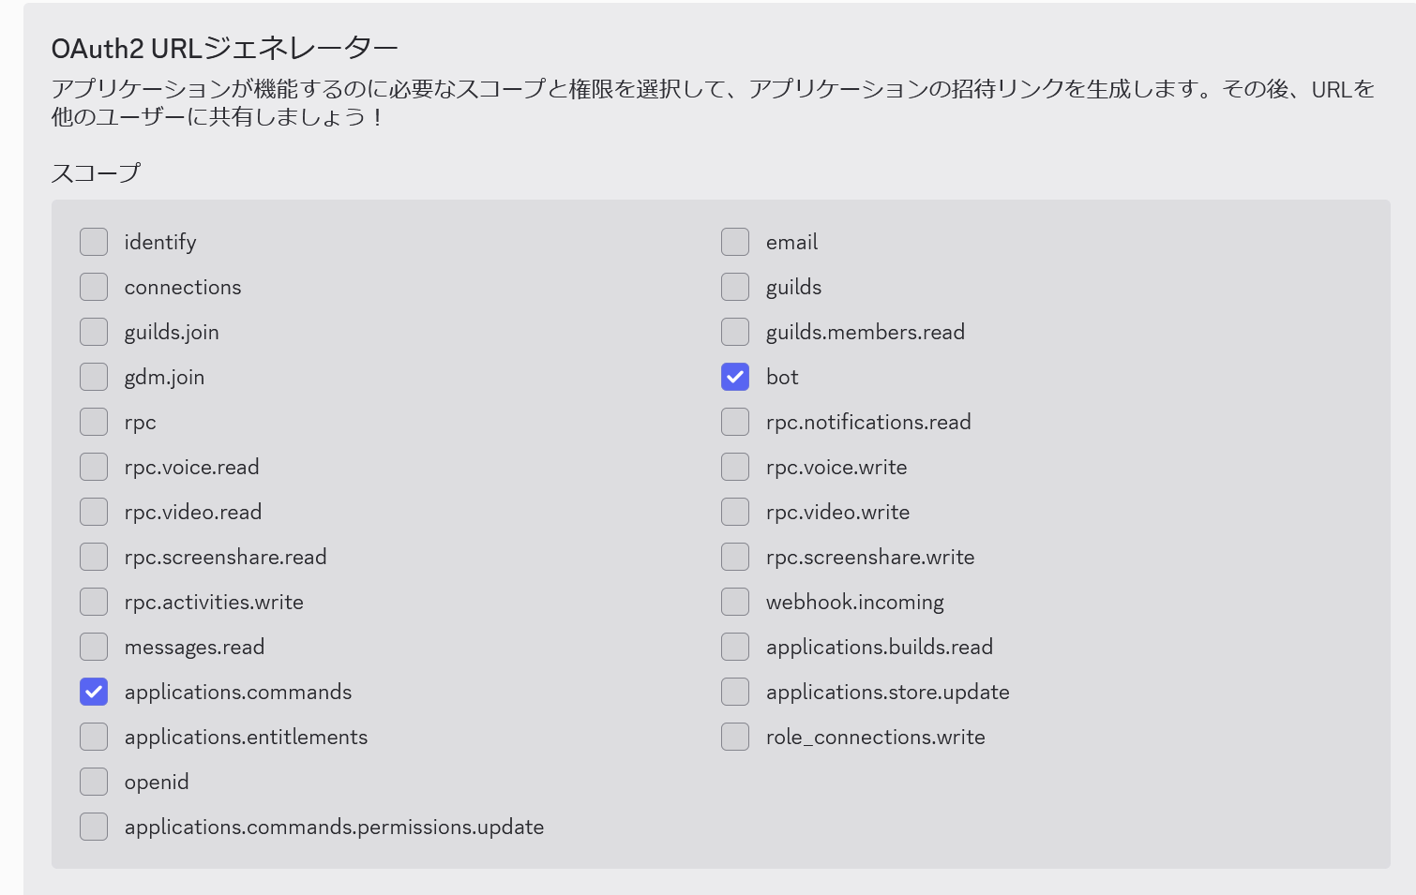Check role_connections.write scope
This screenshot has width=1416, height=895.
(x=735, y=737)
